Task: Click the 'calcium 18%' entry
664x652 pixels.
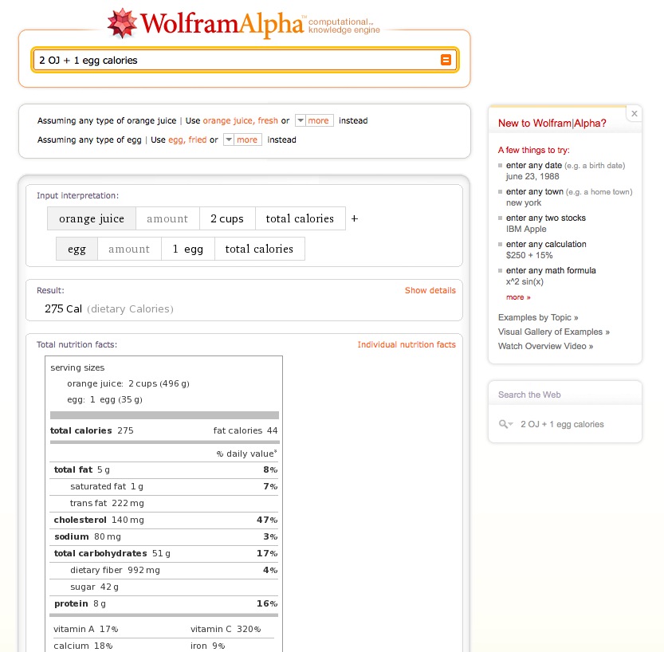Action: click(83, 646)
